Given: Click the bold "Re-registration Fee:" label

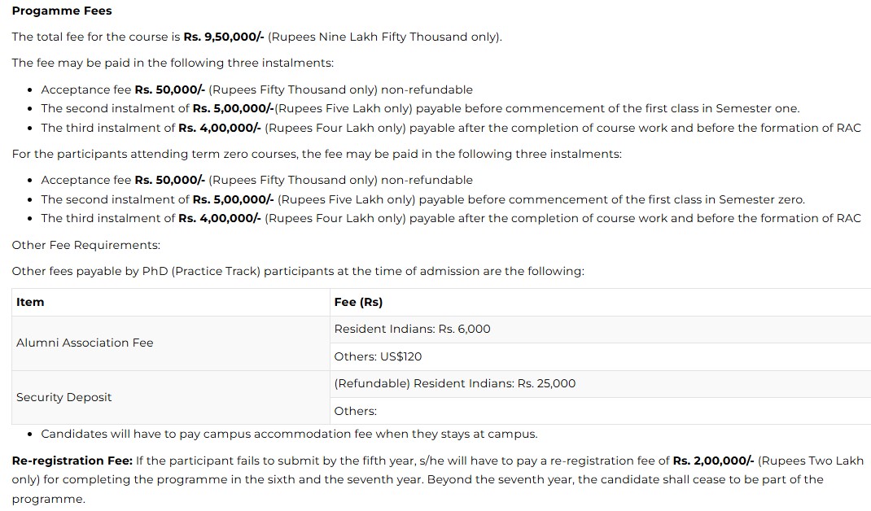Looking at the screenshot, I should 72,461.
